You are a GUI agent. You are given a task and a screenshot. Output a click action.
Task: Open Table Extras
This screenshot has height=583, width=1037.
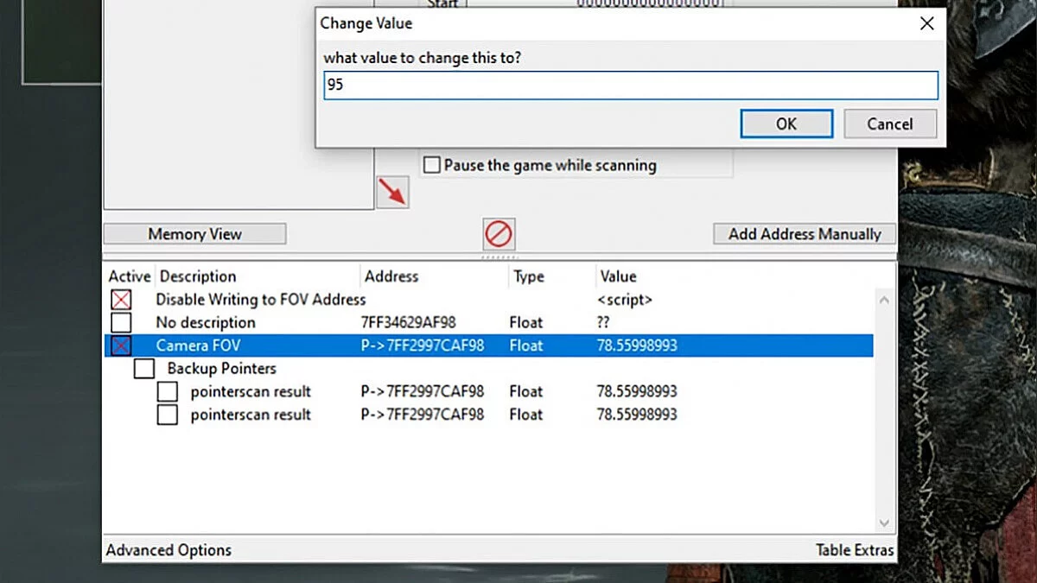click(855, 550)
